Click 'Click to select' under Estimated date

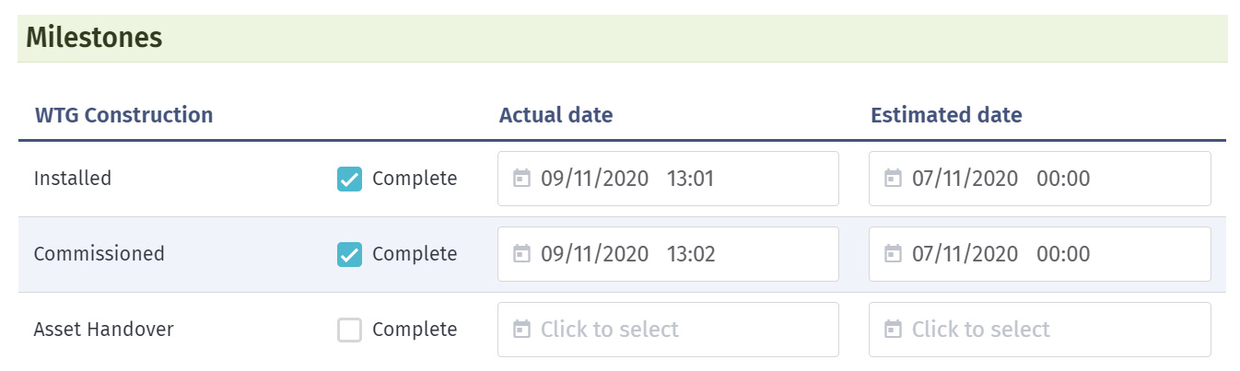981,330
